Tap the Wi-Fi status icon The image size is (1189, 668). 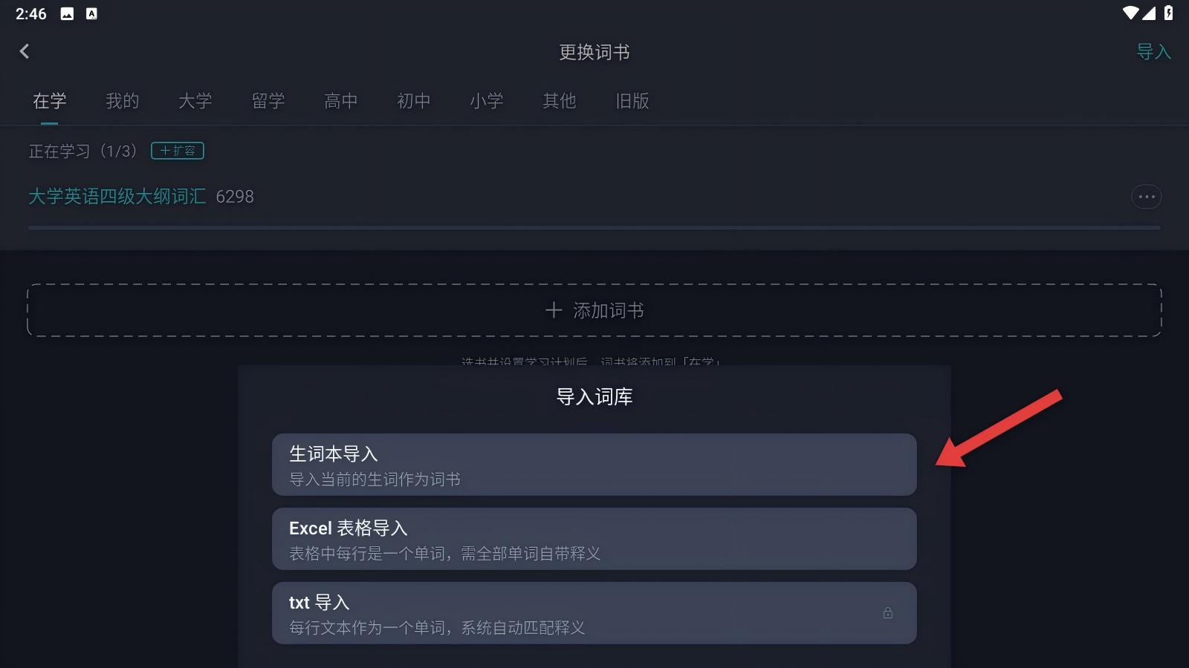coord(1130,13)
